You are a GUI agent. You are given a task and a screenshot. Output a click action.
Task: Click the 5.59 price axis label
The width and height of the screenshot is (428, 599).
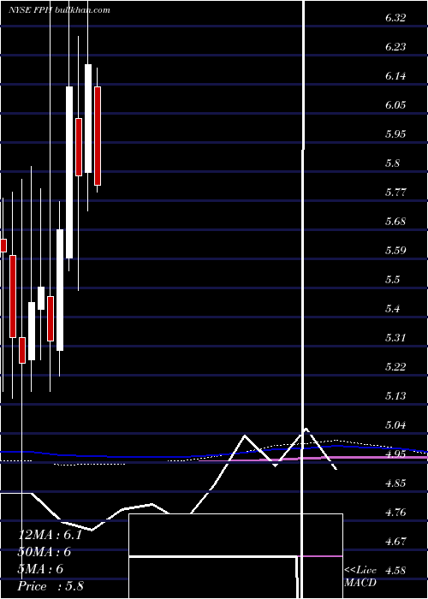(x=395, y=250)
